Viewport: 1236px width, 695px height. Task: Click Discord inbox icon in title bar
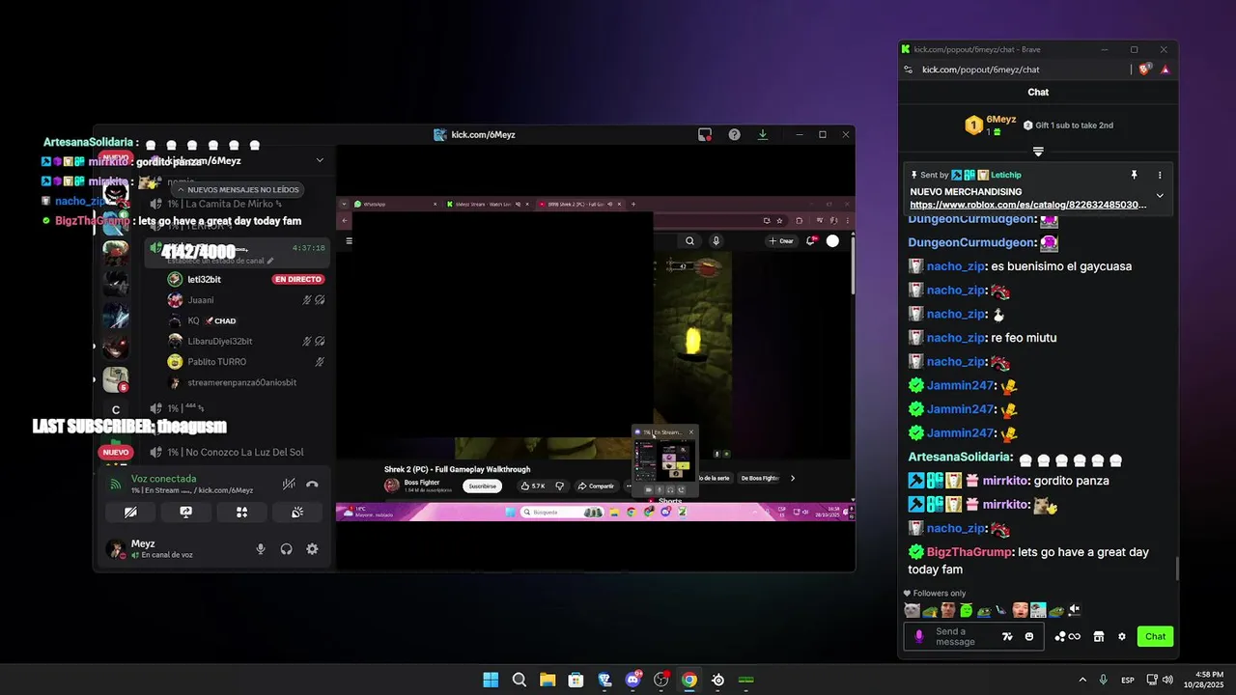(x=705, y=135)
